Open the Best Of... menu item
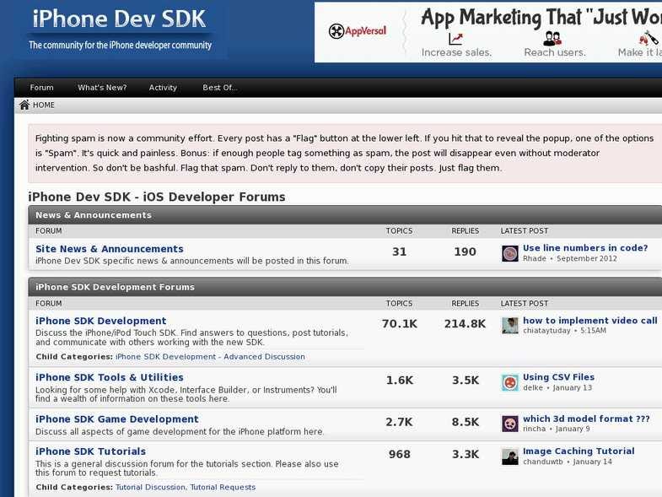Screen dimensions: 662x497 pos(220,88)
